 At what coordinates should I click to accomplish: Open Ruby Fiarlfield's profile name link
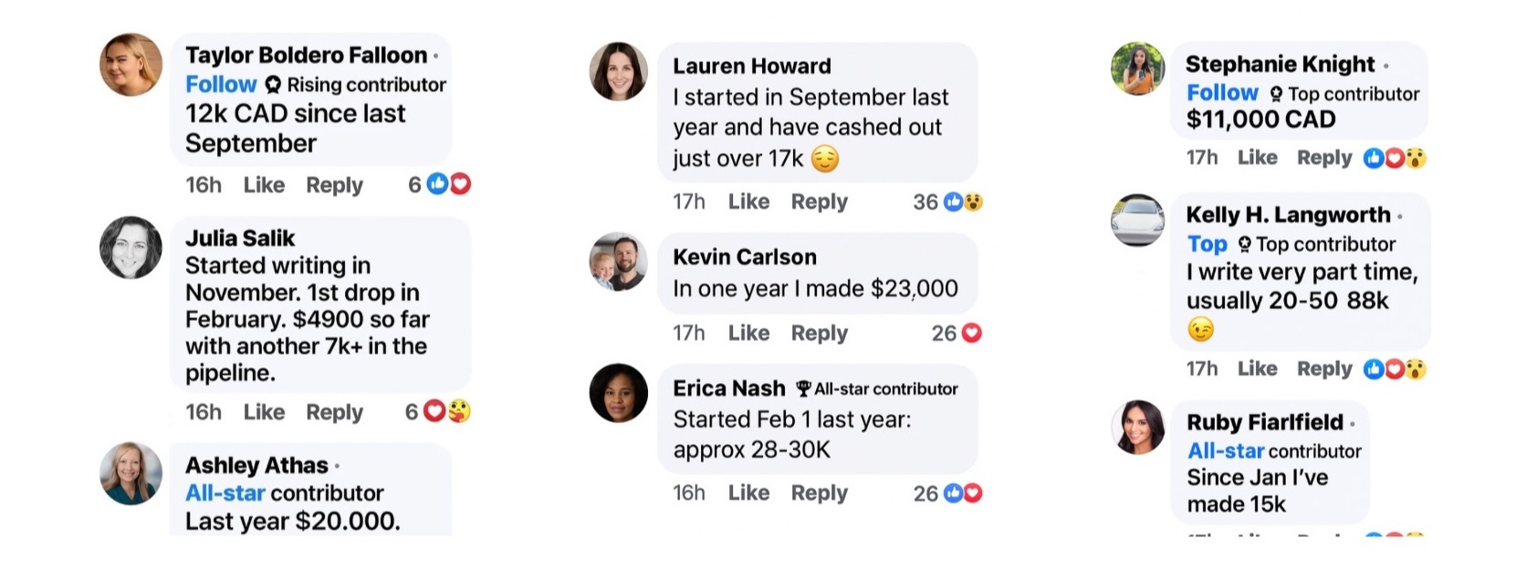1264,422
